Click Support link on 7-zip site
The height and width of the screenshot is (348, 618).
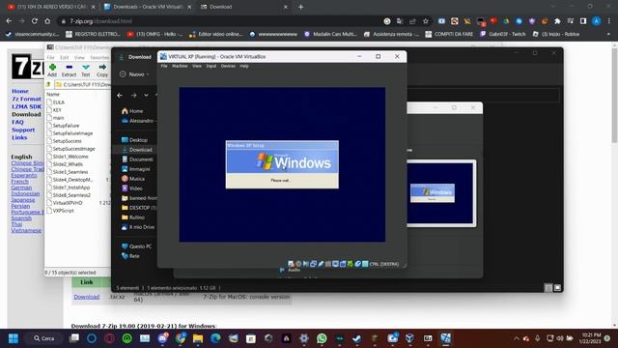(23, 130)
